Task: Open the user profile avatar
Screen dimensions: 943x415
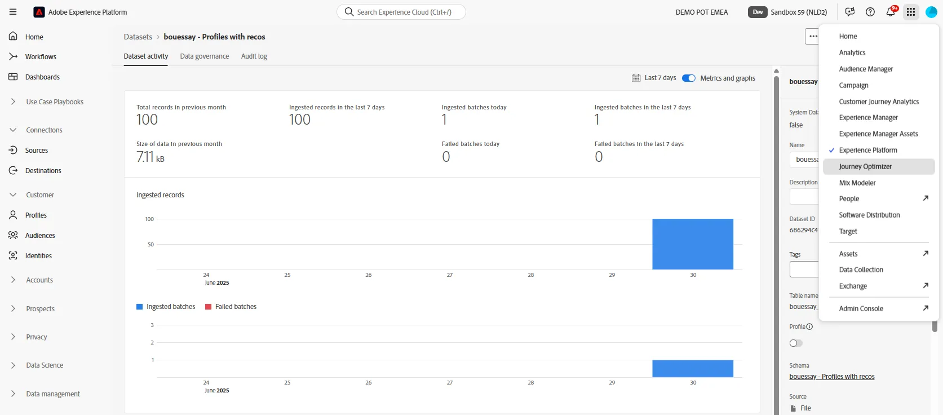Action: pyautogui.click(x=931, y=12)
